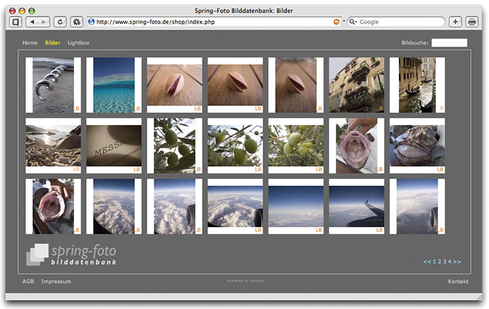Image resolution: width=489 pixels, height=309 pixels.
Task: Click the Kontakt link in footer
Action: click(458, 281)
